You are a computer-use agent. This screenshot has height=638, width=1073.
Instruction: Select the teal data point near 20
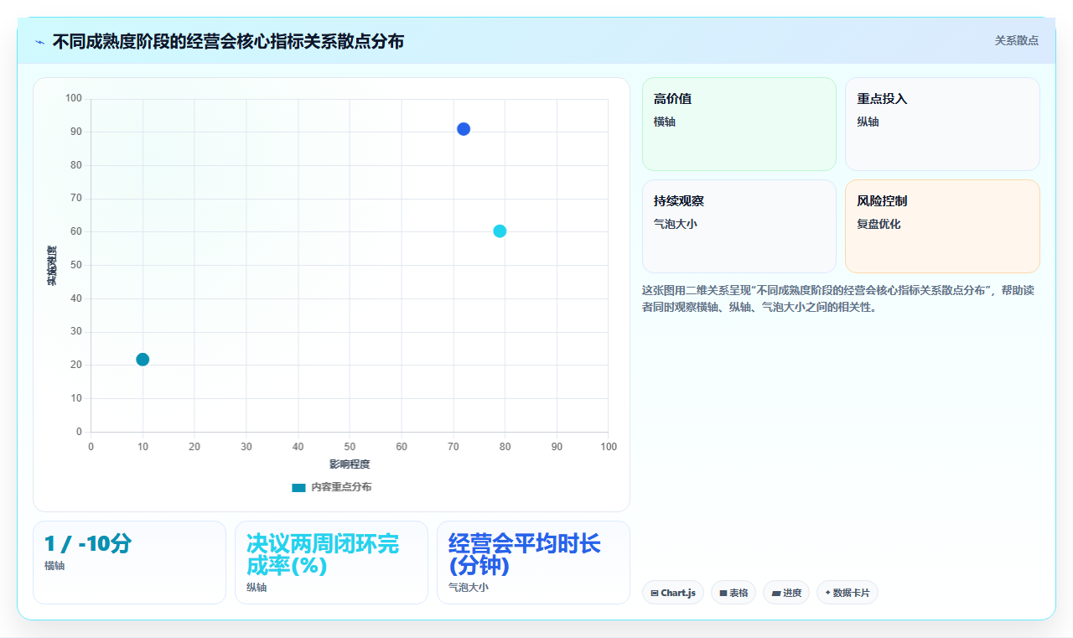(x=143, y=360)
